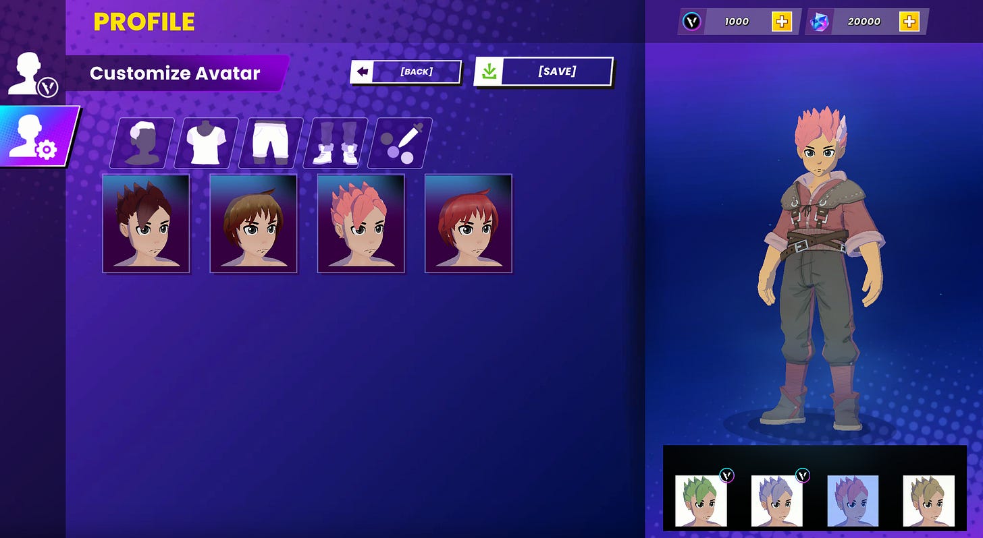The width and height of the screenshot is (983, 538).
Task: Choose the red short hairstyle
Action: (x=468, y=223)
